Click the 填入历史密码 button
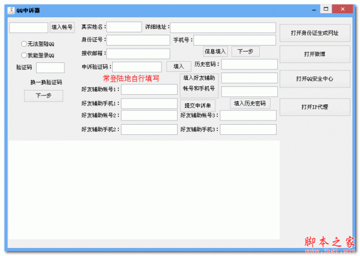Image resolution: width=360 pixels, height=256 pixels. 250,104
